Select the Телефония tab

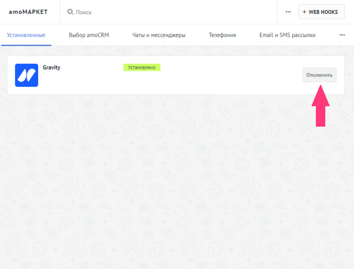click(222, 35)
